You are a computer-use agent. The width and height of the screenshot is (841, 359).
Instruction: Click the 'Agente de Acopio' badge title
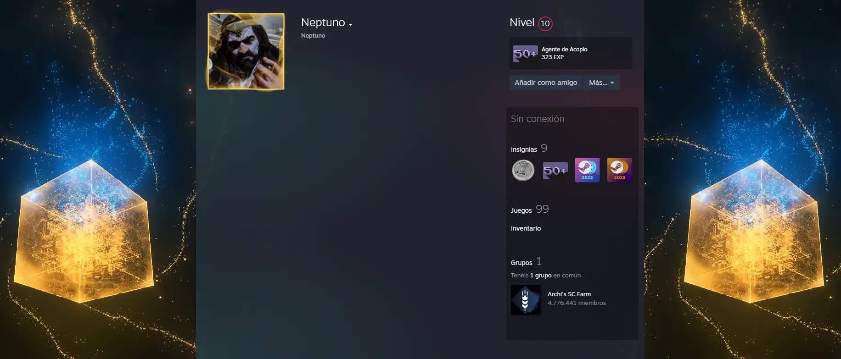(x=564, y=50)
